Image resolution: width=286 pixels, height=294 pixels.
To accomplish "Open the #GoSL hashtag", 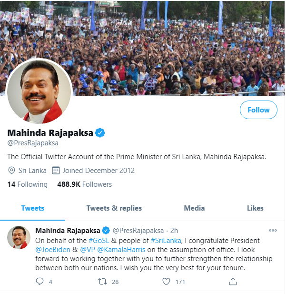I will pyautogui.click(x=99, y=241).
